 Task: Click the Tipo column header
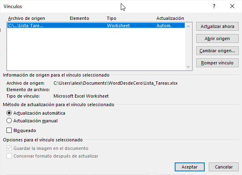111,18
